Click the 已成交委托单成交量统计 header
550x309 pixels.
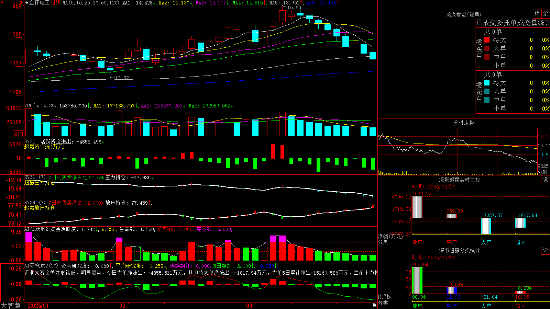click(x=513, y=23)
